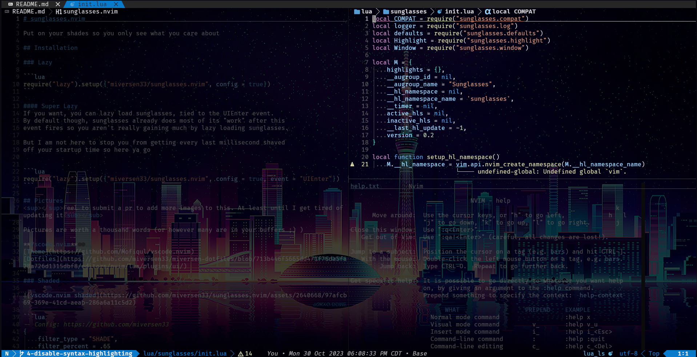
Task: Open the Theme link to vscode.nvim
Action: coord(108,251)
